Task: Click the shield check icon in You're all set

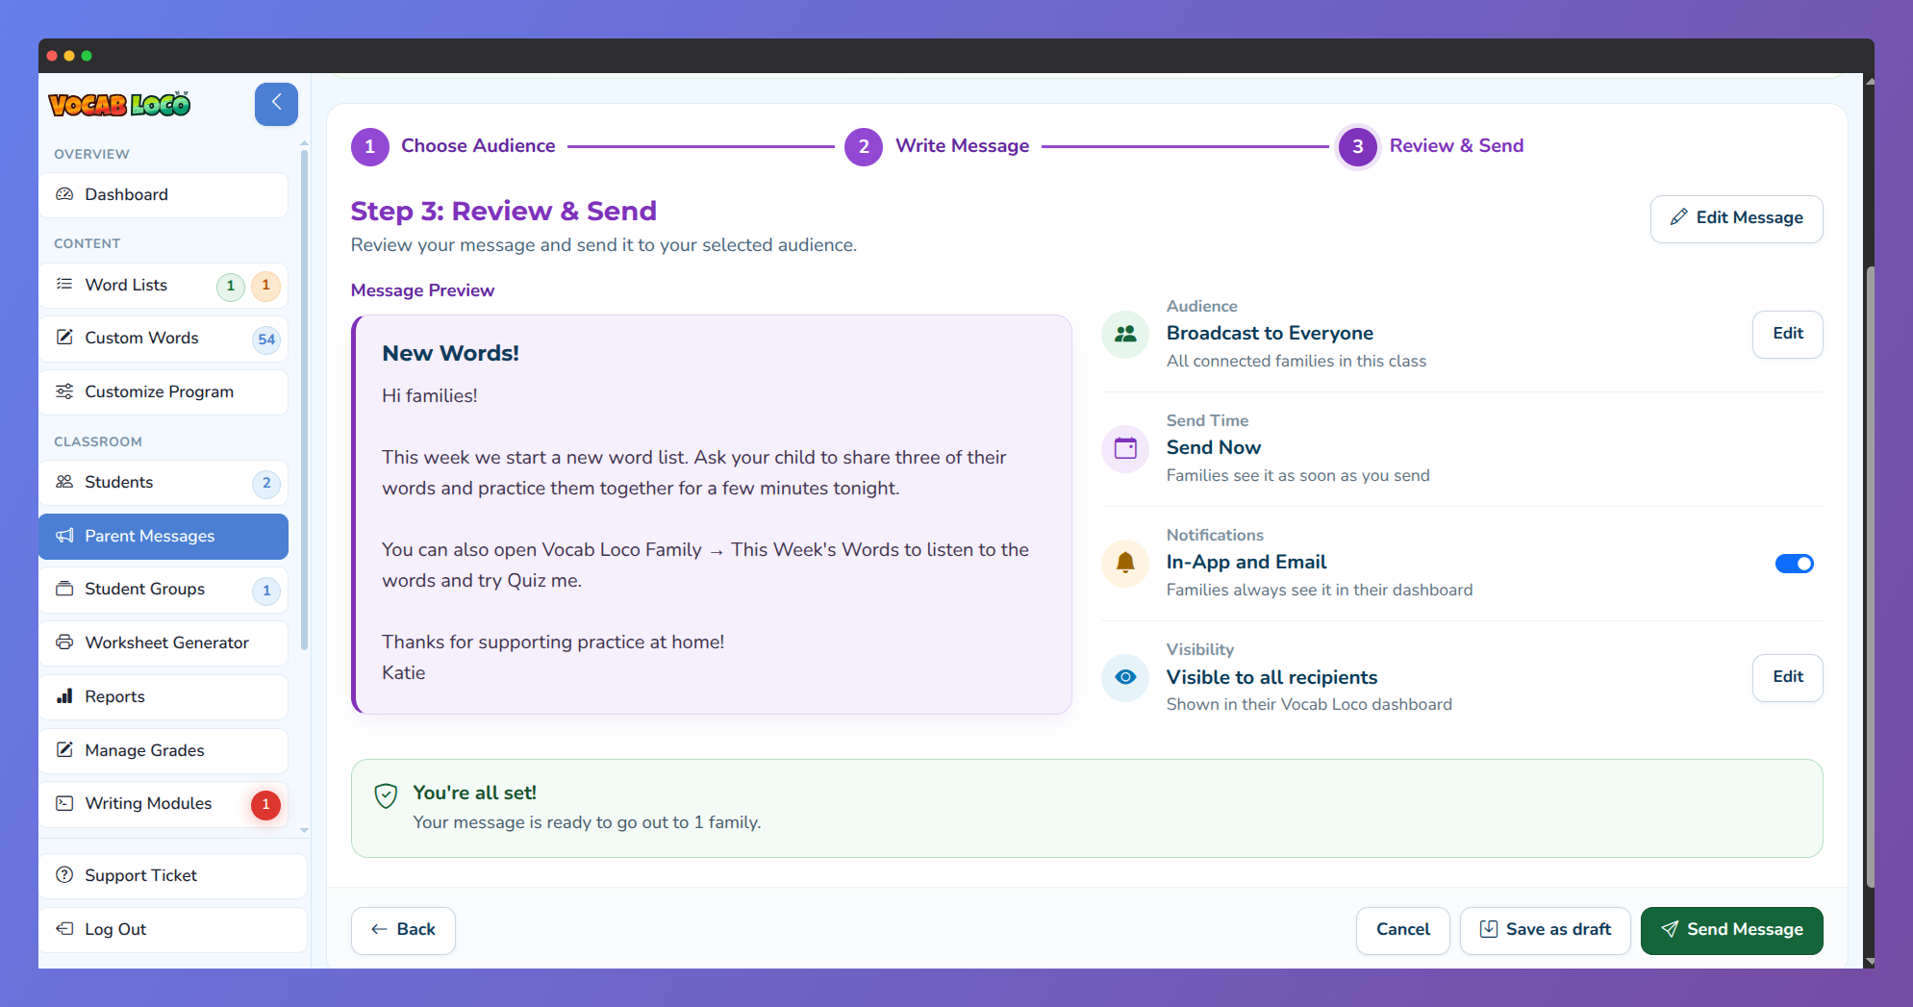Action: tap(386, 795)
